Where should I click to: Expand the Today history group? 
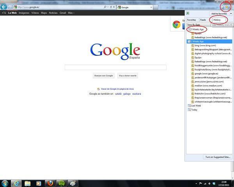point(193,109)
